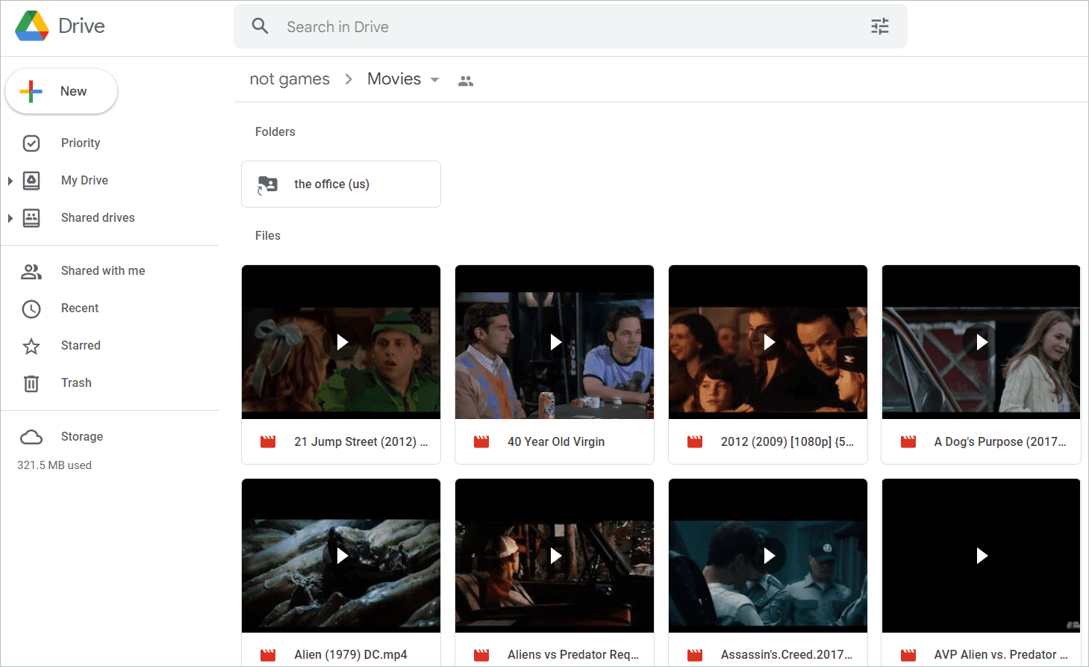Screen dimensions: 1089x667
Task: Select A Dog's Purpose (2017 file name
Action: [x=1000, y=442]
